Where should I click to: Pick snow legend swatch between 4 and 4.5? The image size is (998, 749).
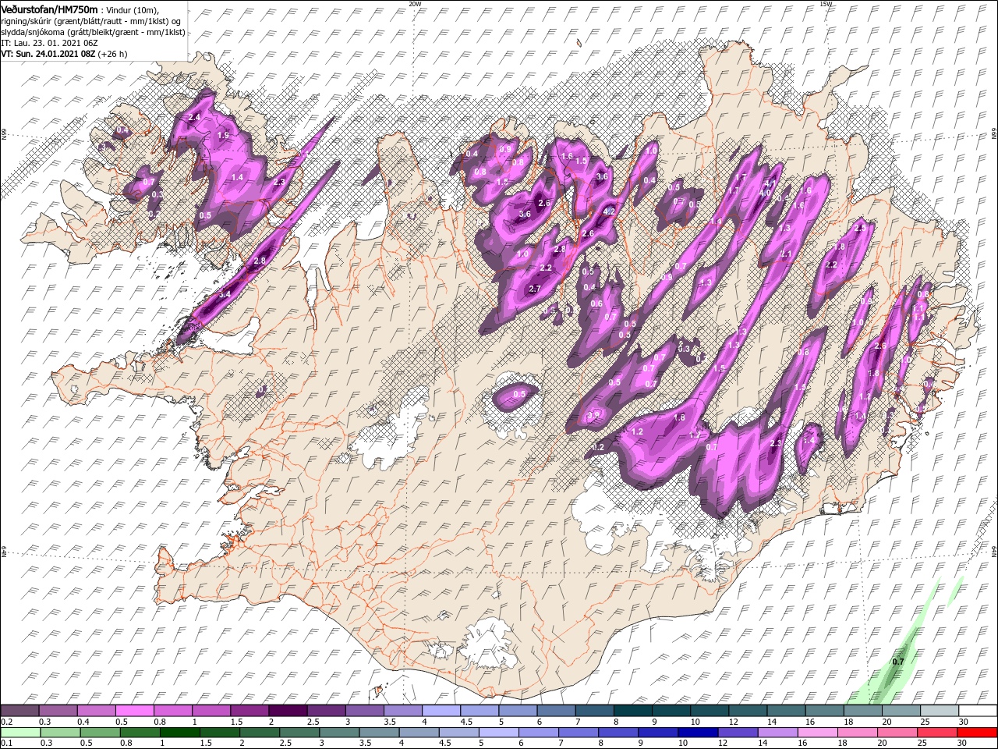[441, 711]
